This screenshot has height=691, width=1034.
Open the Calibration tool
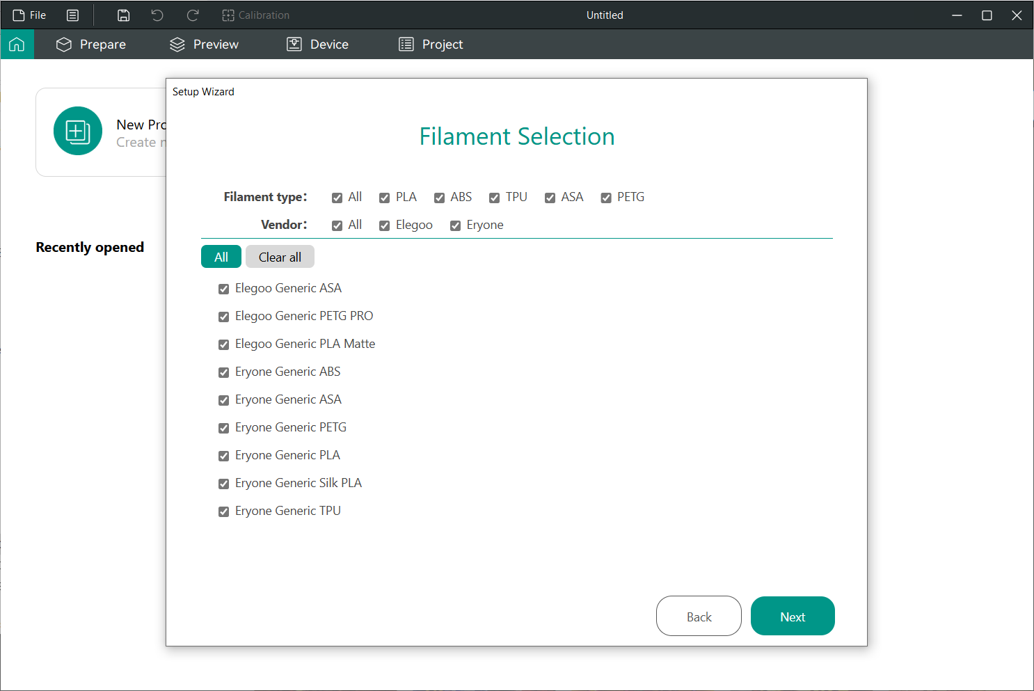pyautogui.click(x=255, y=15)
